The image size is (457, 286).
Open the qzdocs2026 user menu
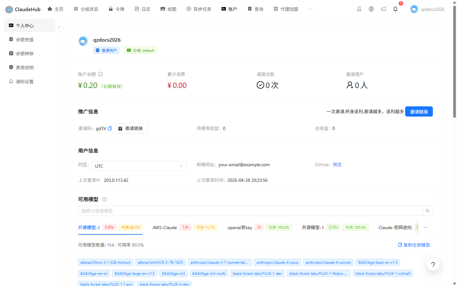pos(427,9)
